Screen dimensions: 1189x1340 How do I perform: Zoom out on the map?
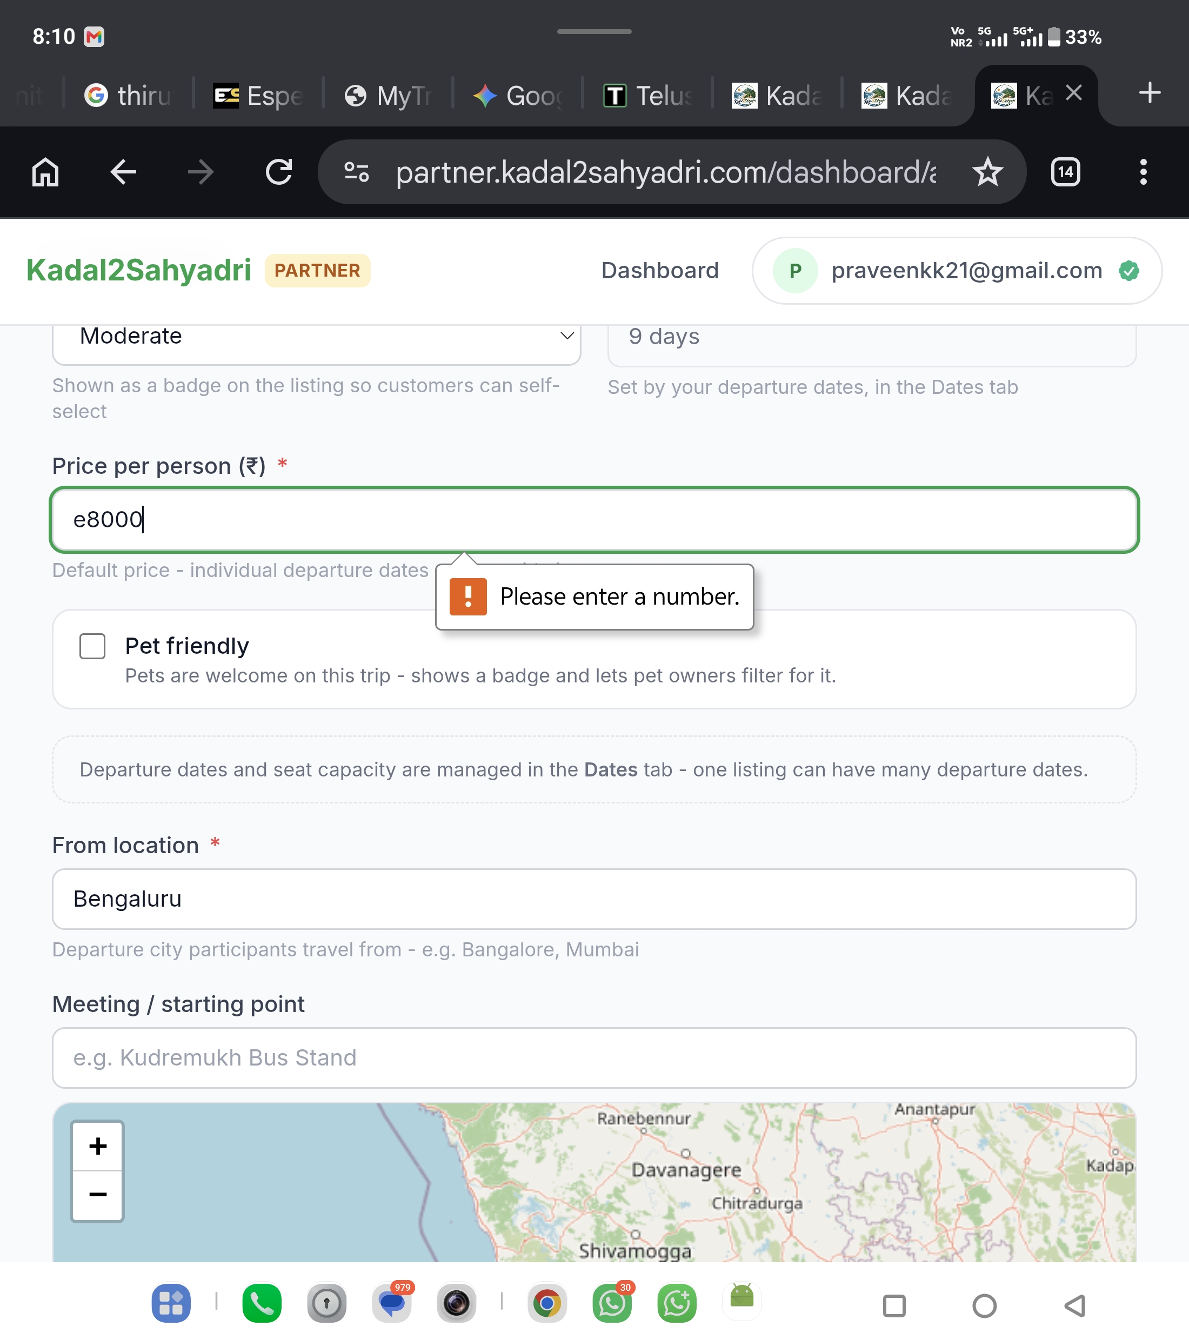[98, 1195]
